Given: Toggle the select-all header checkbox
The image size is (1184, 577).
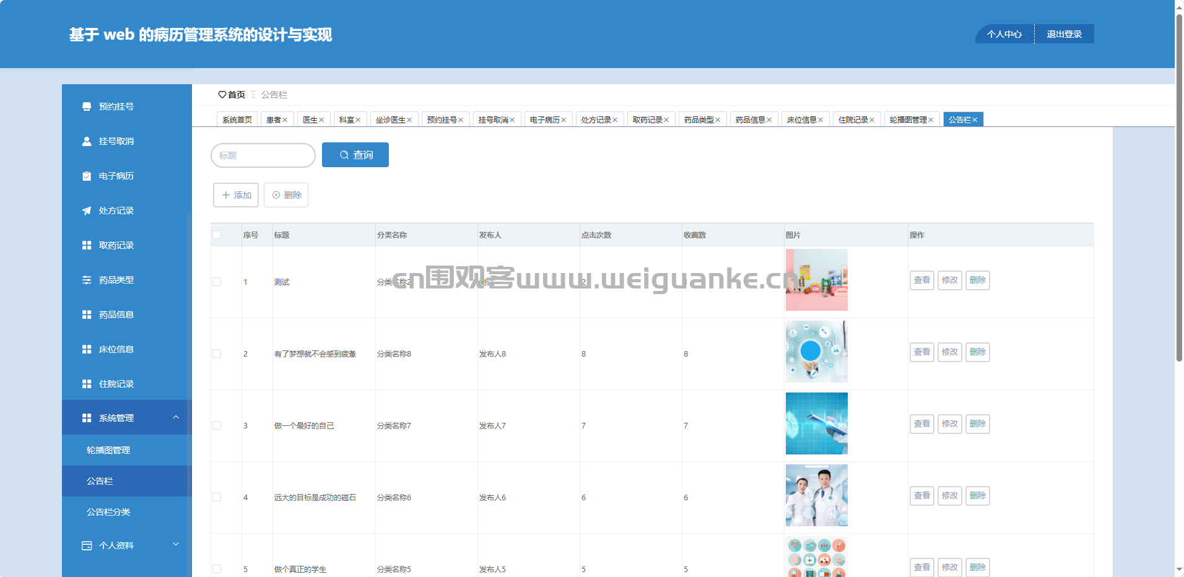Looking at the screenshot, I should click(x=217, y=235).
